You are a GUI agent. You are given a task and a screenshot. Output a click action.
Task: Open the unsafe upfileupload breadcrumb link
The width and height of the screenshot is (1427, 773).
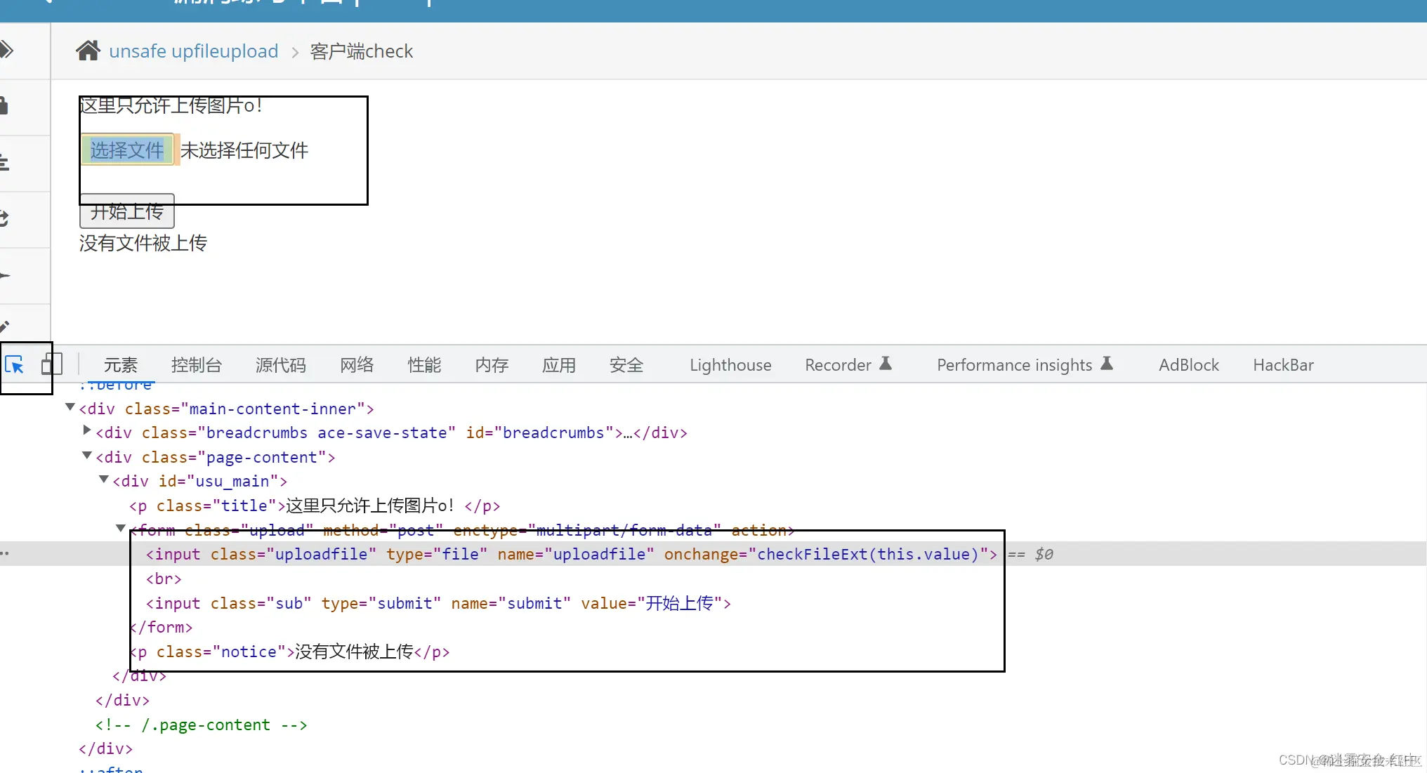coord(194,51)
